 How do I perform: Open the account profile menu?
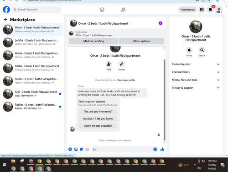[x=219, y=10]
